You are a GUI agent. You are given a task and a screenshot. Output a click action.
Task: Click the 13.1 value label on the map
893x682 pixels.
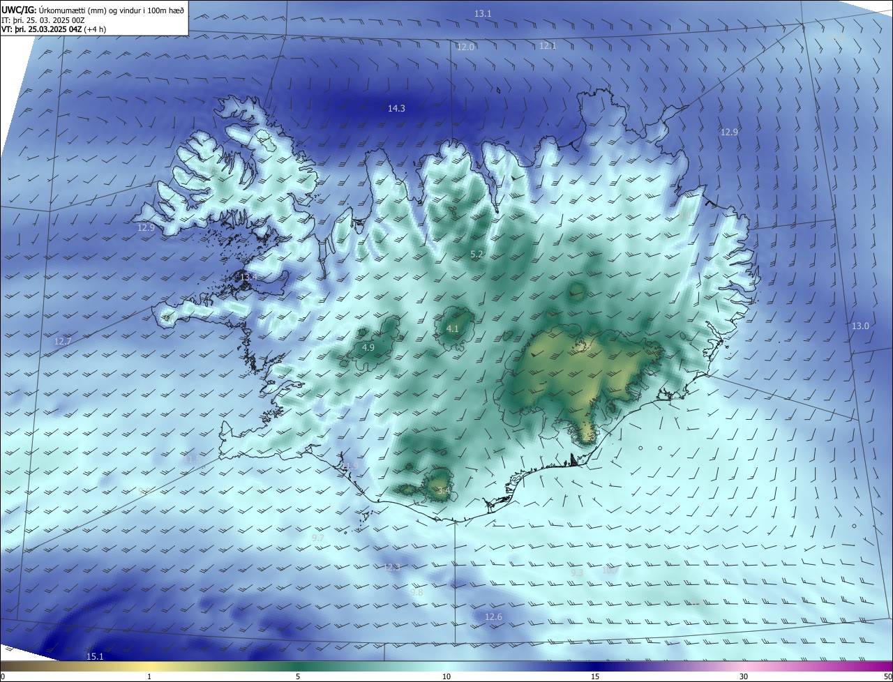(x=483, y=14)
